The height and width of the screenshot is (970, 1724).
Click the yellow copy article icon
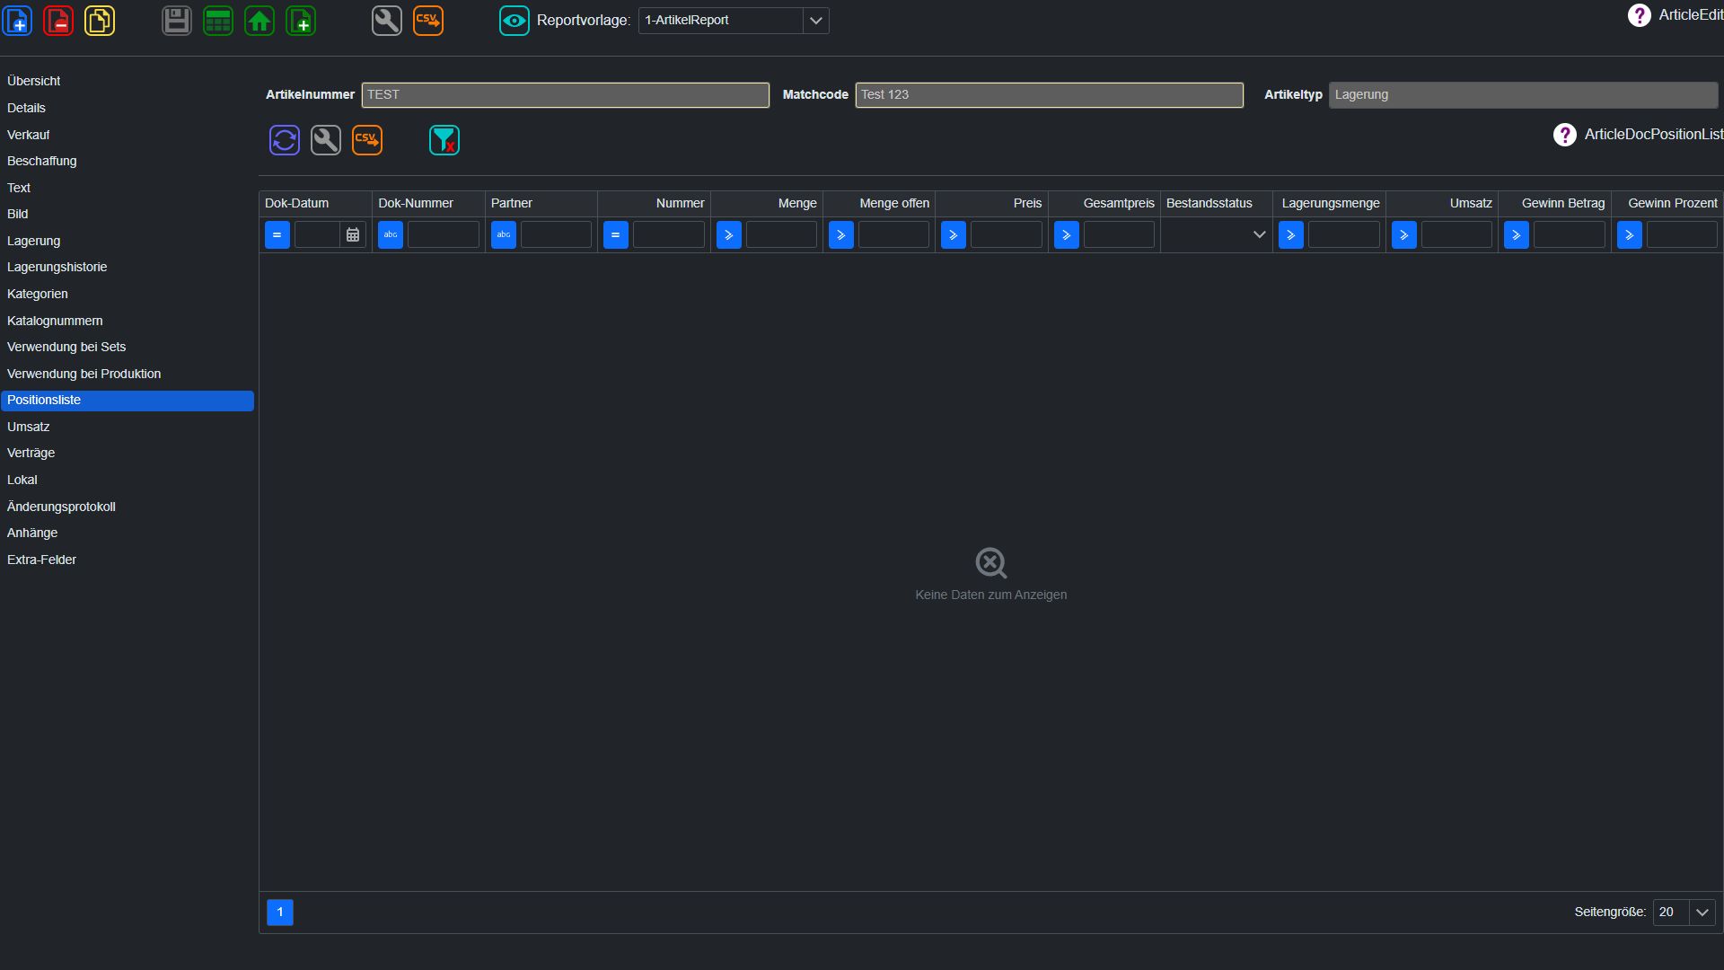point(100,20)
